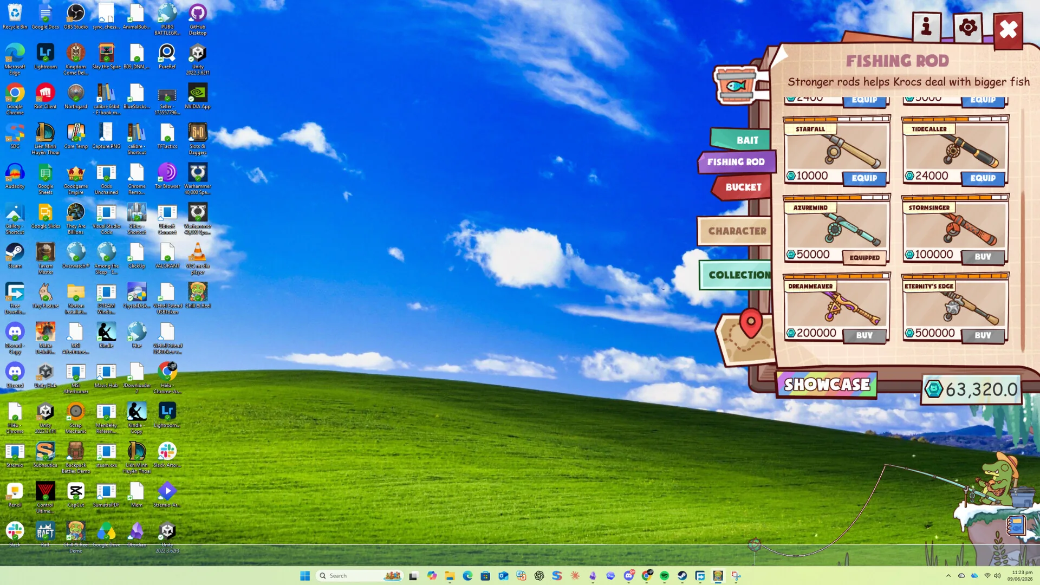Open the game settings gear icon
This screenshot has height=585, width=1040.
tap(967, 27)
